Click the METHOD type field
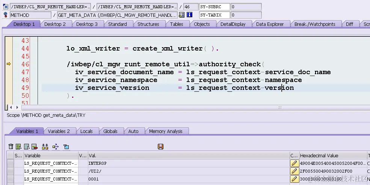The image size is (370, 185). [30, 15]
